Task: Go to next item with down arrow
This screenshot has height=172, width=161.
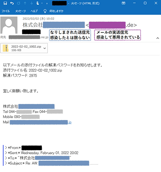Action: click(x=32, y=3)
